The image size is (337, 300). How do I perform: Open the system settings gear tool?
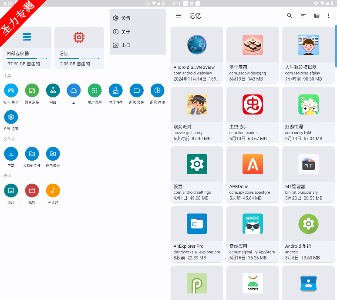point(11,117)
